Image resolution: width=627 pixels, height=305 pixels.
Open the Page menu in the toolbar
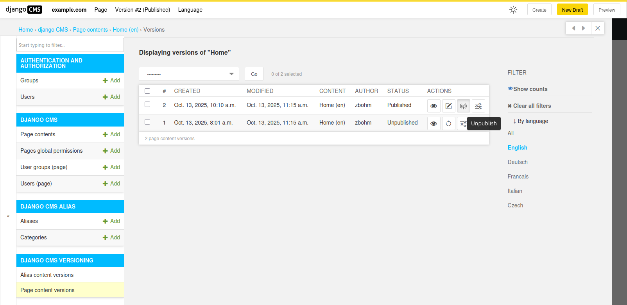100,10
